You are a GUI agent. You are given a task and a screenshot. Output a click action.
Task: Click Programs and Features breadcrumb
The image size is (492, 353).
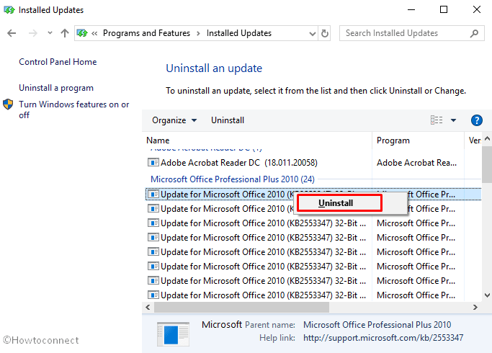pyautogui.click(x=146, y=33)
